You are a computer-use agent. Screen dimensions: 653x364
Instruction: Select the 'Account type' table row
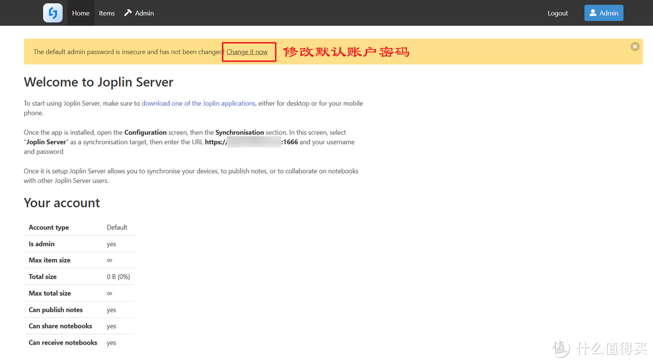point(79,228)
